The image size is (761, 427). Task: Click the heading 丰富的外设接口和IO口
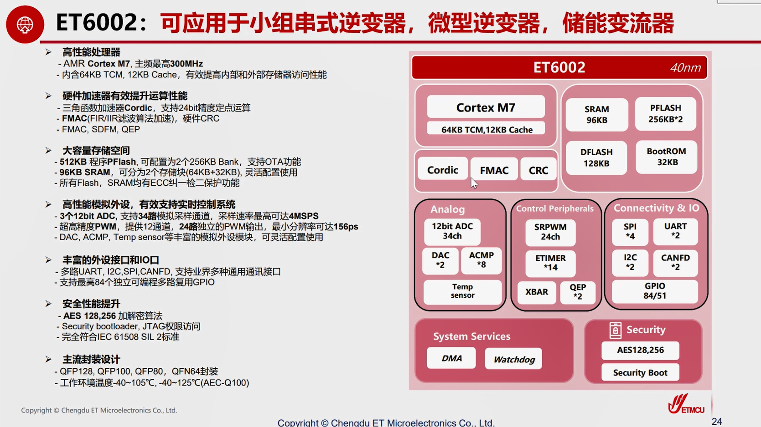(111, 260)
